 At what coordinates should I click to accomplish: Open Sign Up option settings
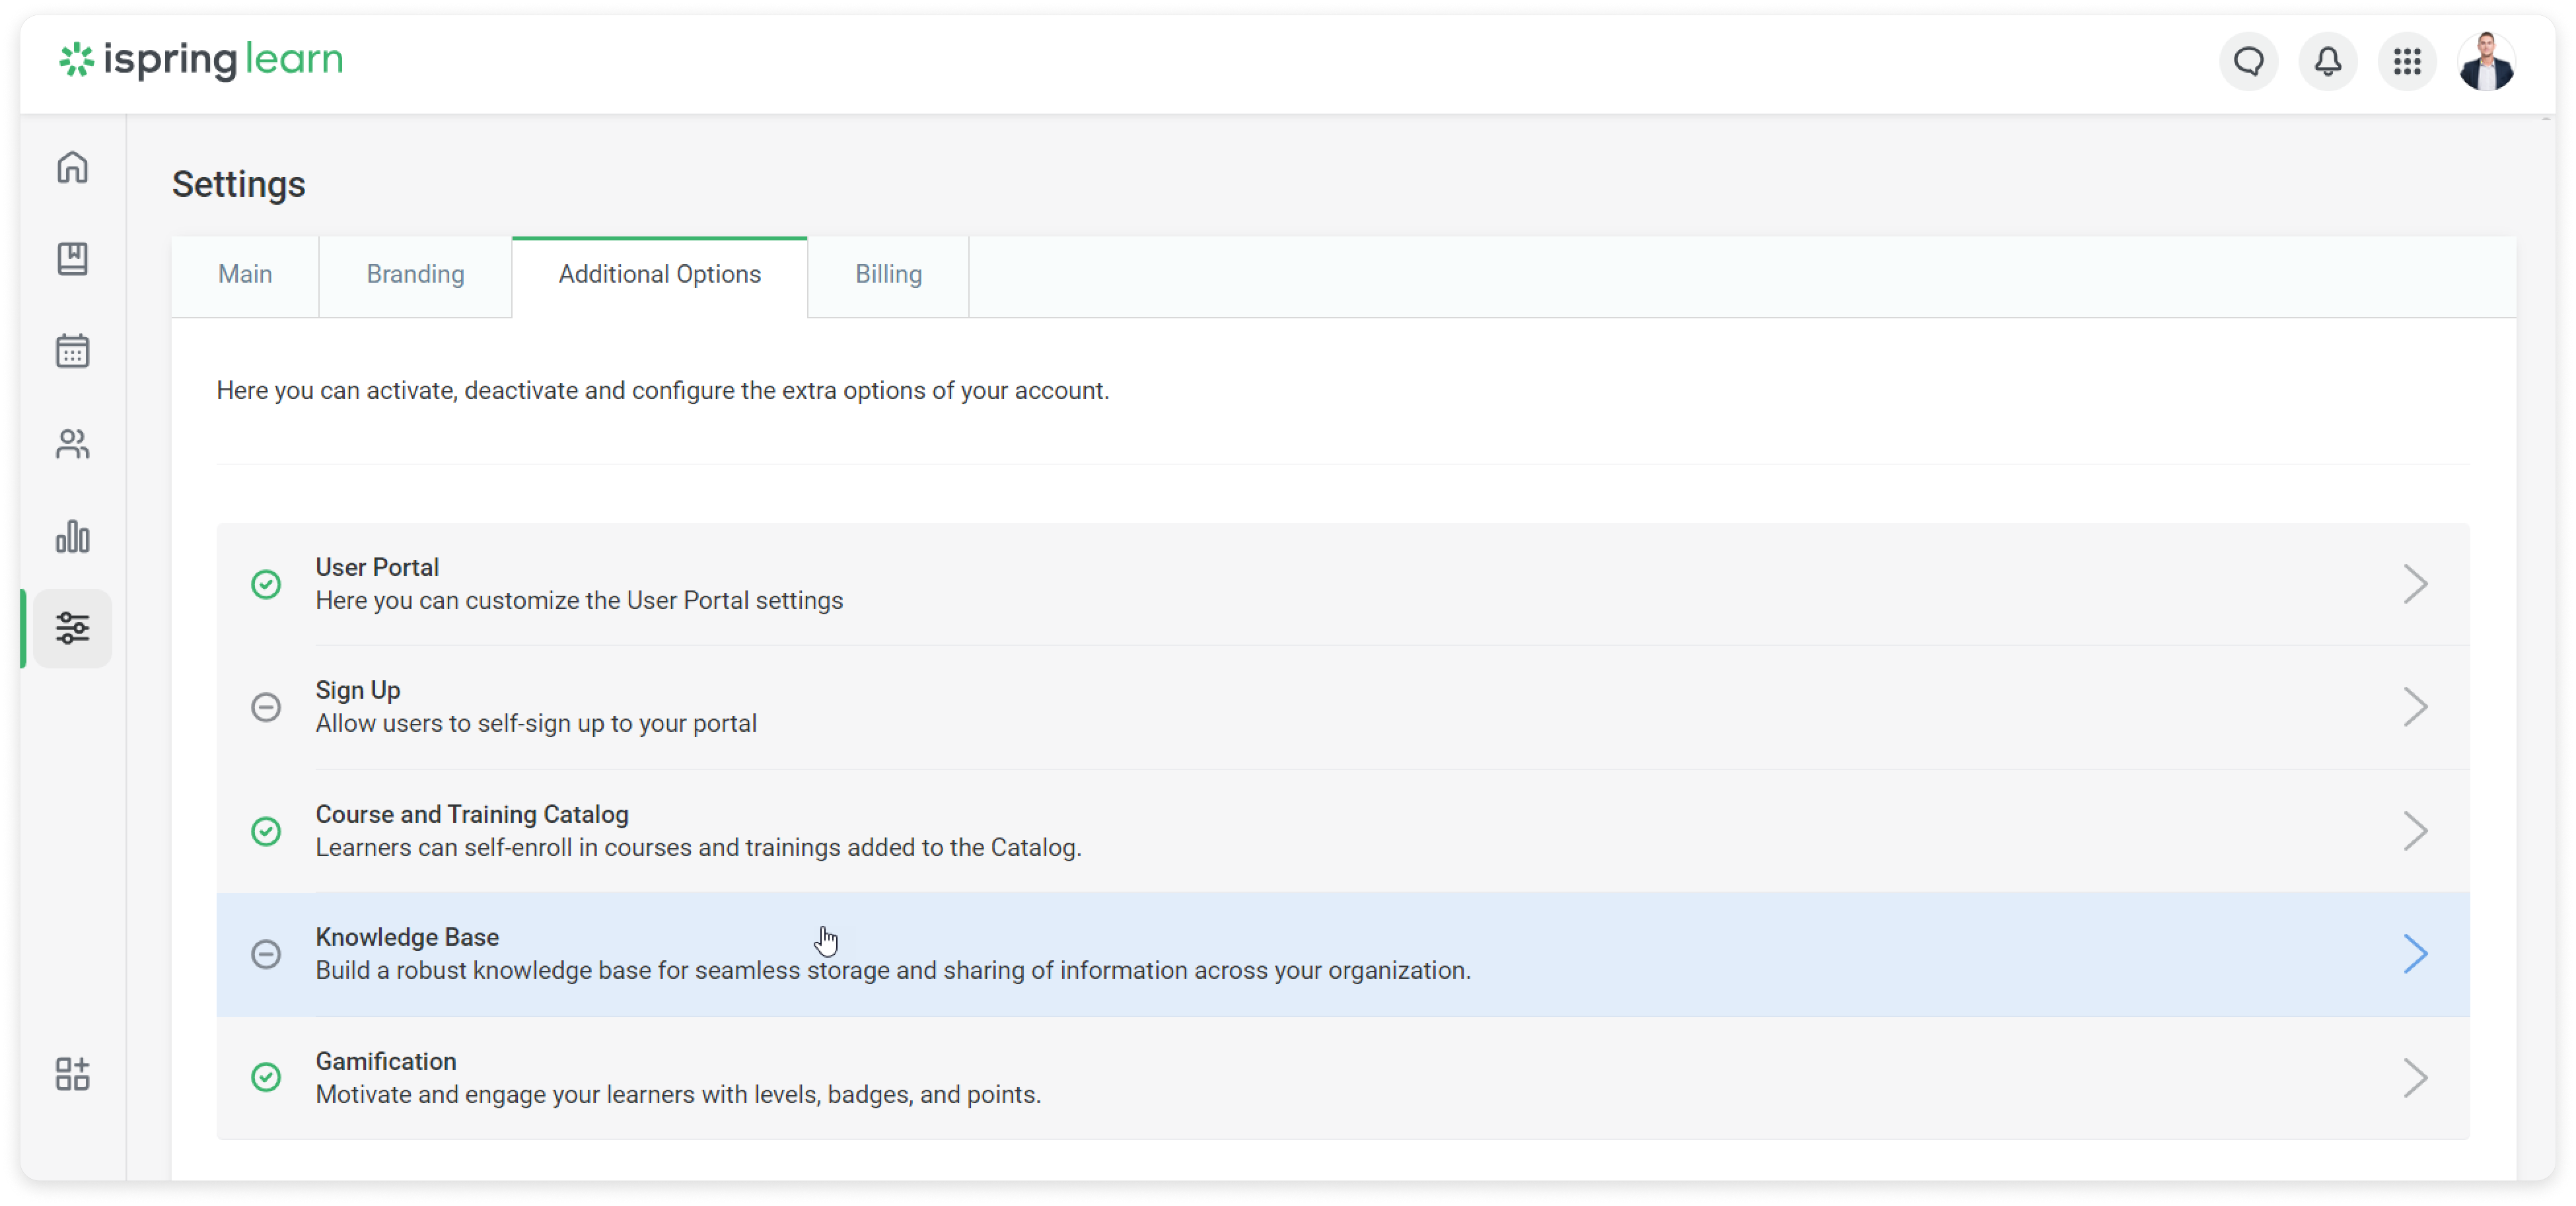click(x=2417, y=707)
